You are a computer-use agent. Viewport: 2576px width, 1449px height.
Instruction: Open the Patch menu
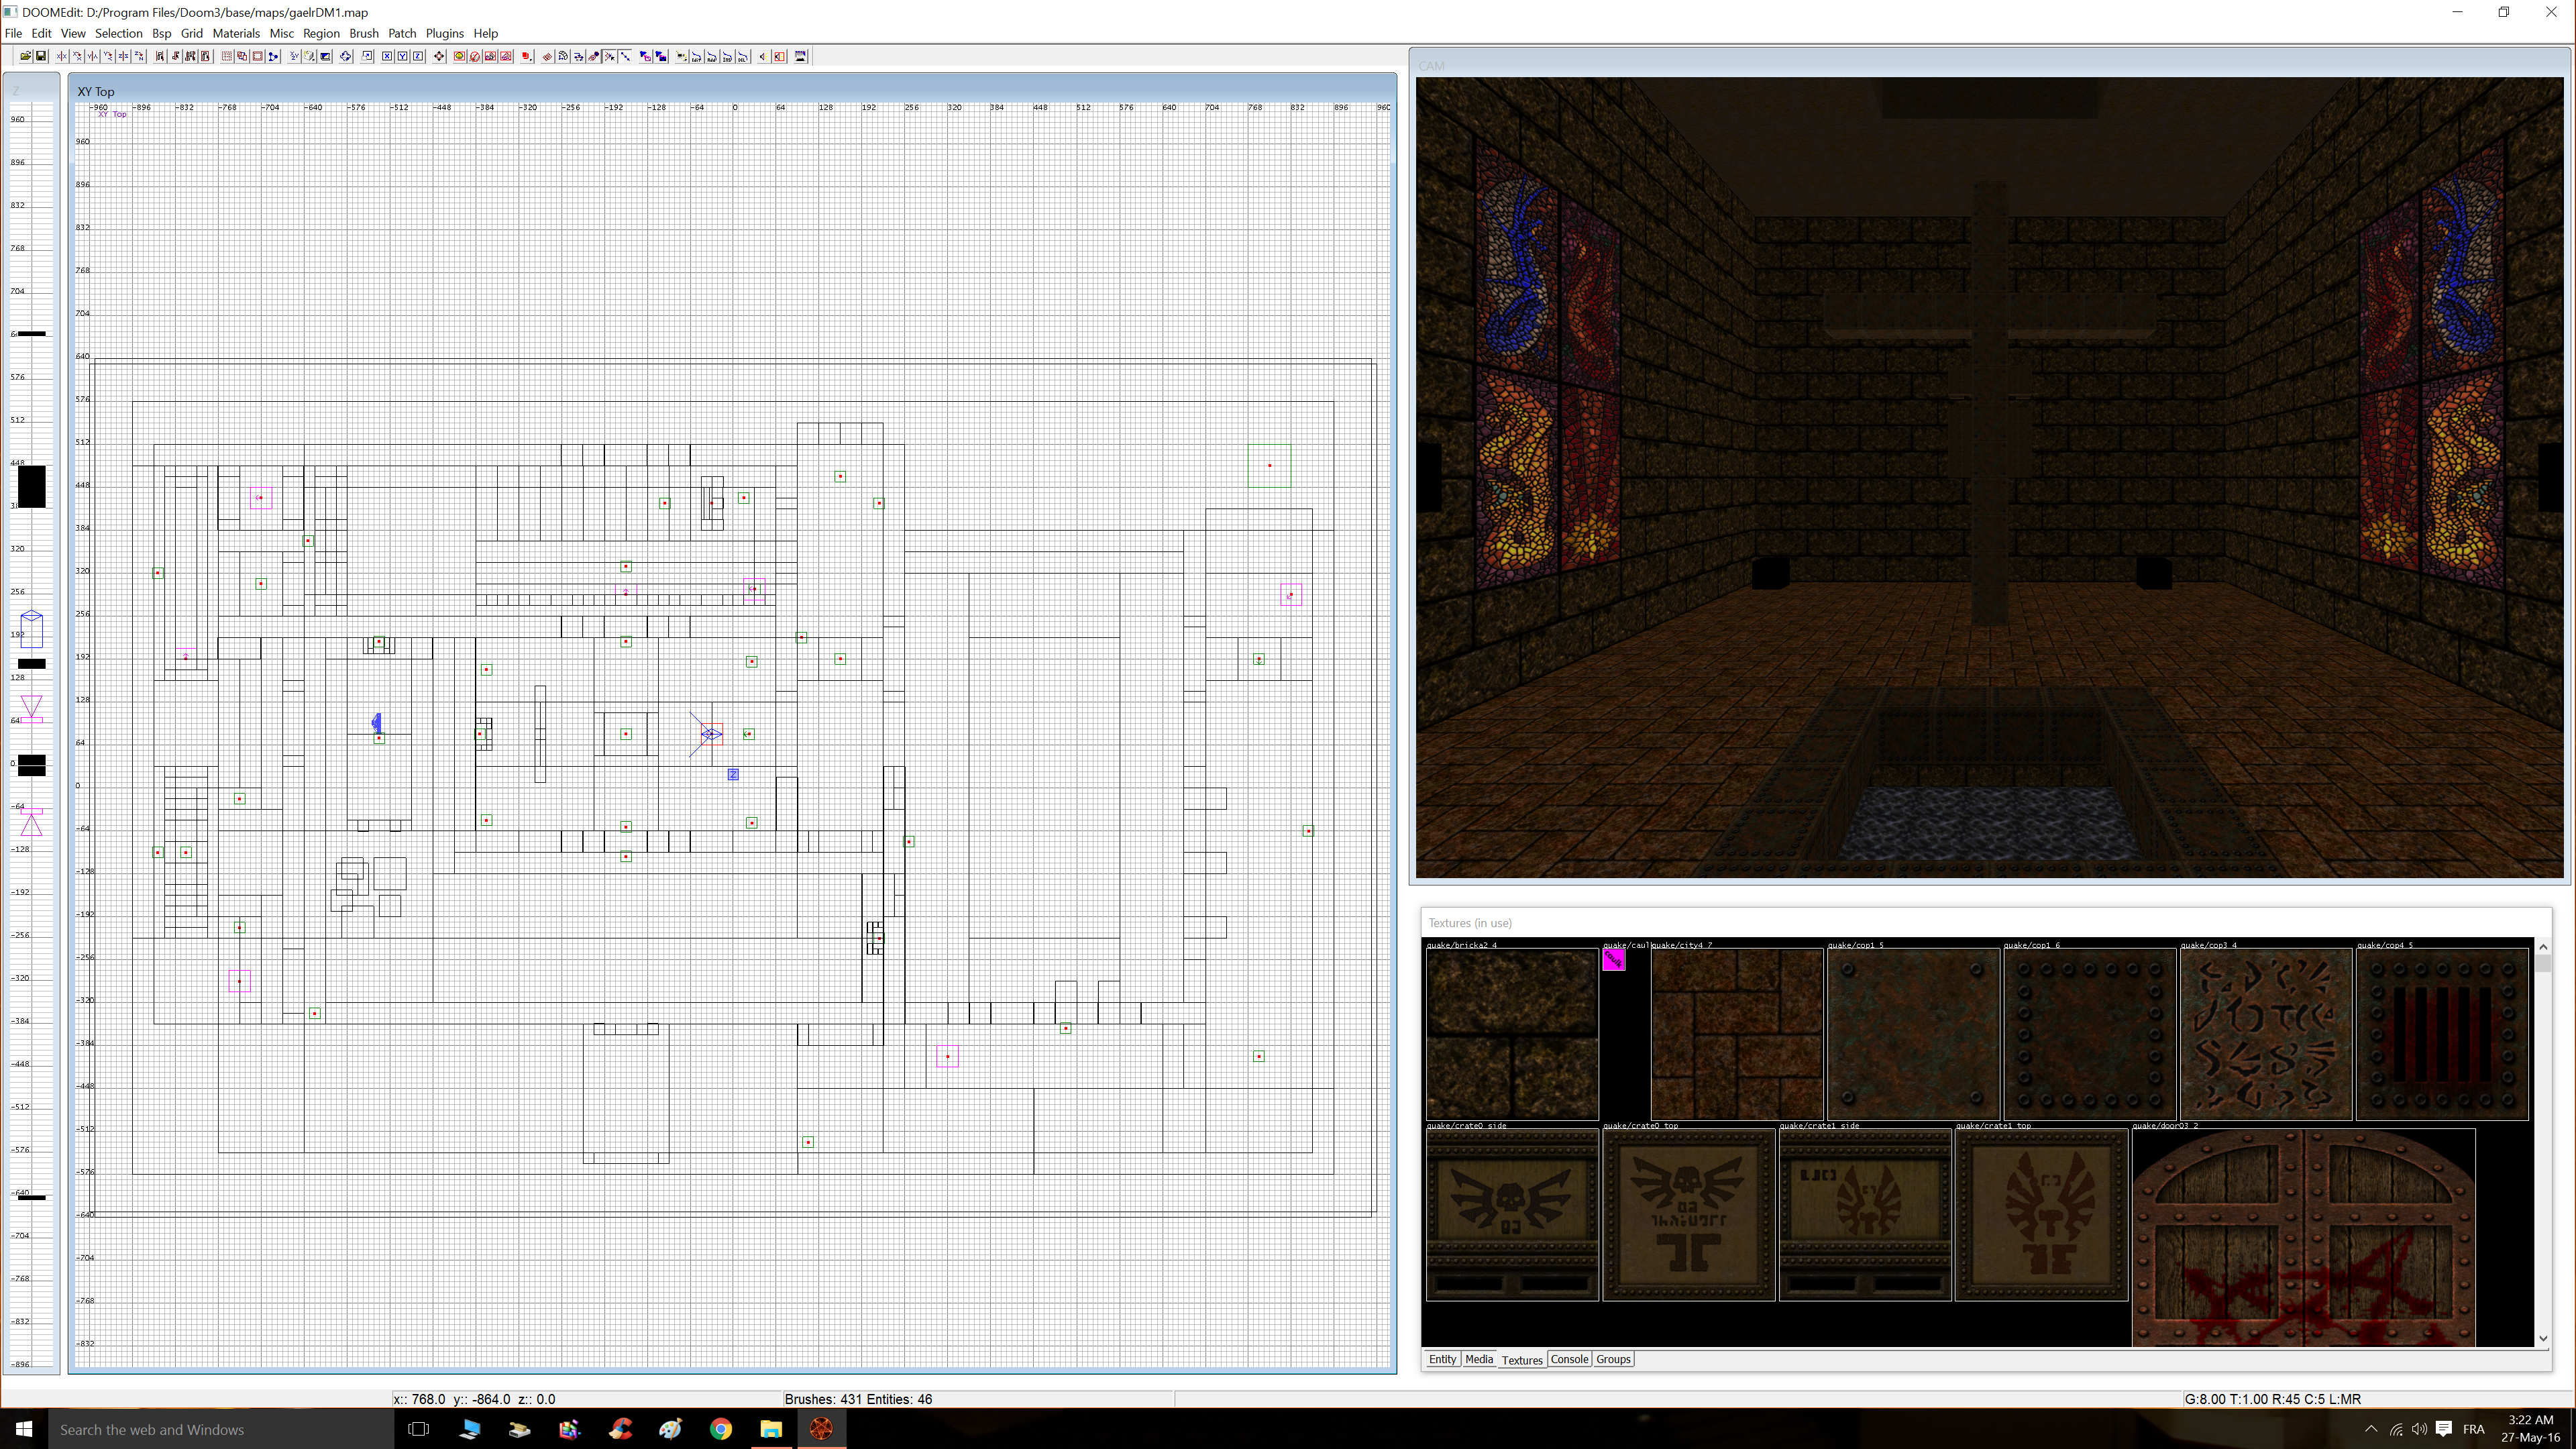pos(402,33)
